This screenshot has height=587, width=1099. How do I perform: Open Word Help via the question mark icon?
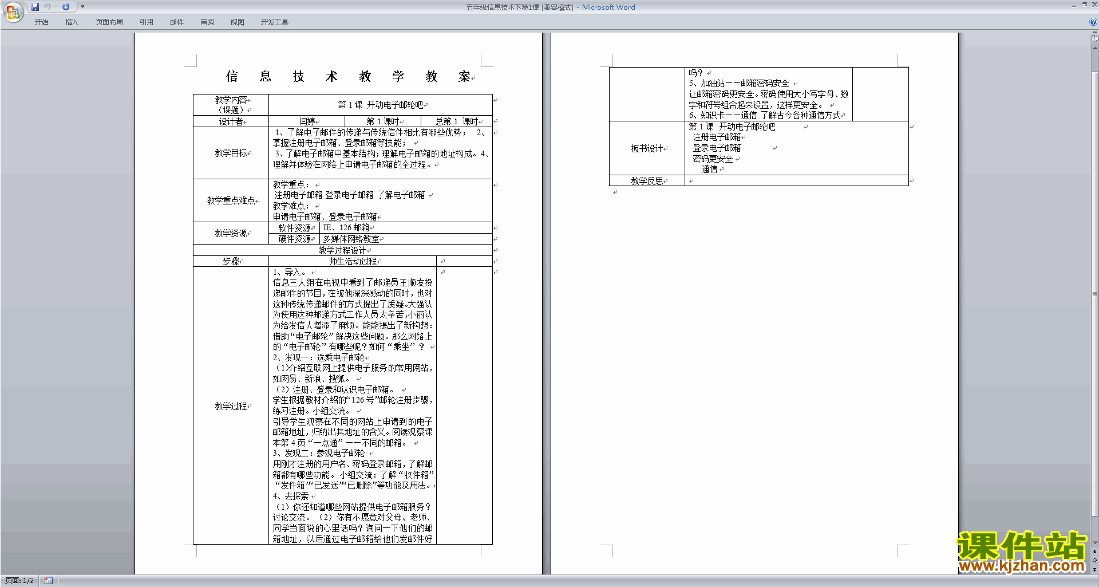1093,22
